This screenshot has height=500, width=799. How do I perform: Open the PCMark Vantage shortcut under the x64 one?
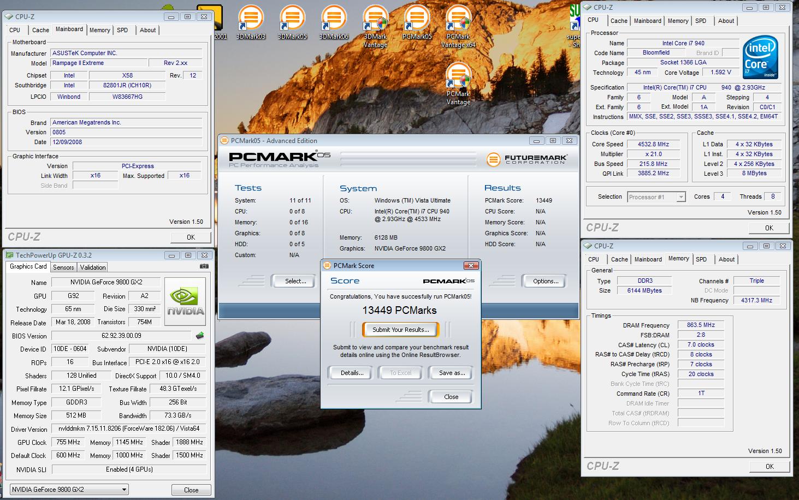click(458, 84)
